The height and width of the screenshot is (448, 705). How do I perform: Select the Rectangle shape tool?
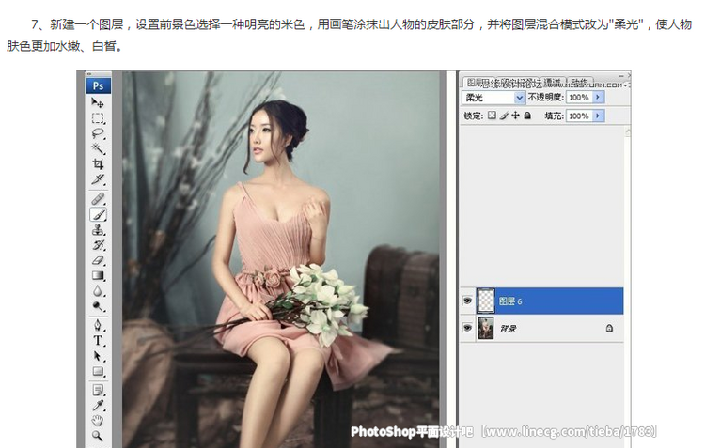98,371
